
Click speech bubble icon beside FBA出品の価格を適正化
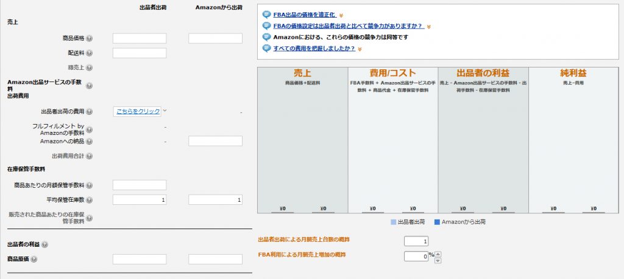(267, 15)
